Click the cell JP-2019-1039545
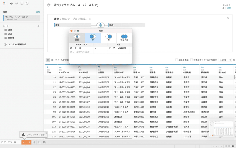236x148 pixels. click(67, 107)
